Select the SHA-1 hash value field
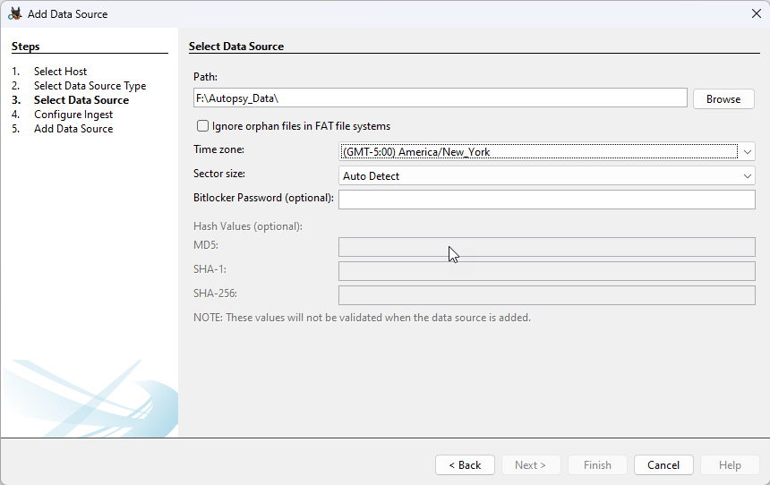The image size is (770, 485). coord(546,271)
